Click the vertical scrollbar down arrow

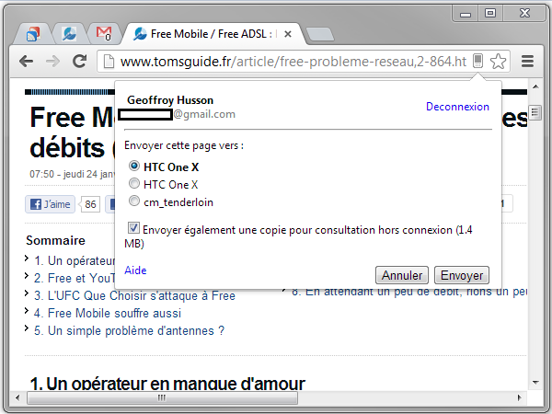pyautogui.click(x=535, y=383)
